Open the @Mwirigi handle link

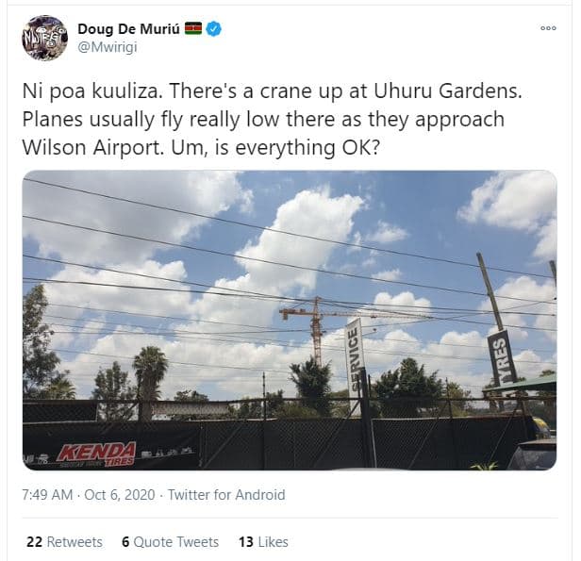[108, 47]
